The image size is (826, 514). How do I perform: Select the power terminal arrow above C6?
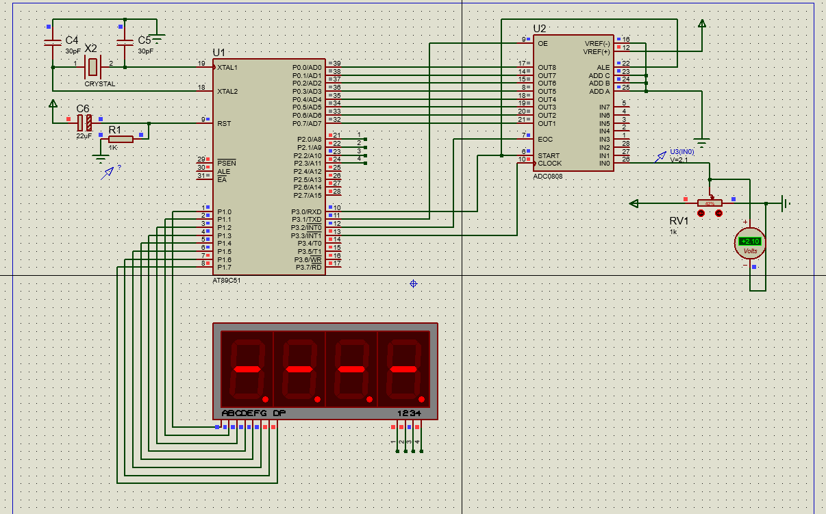pos(53,104)
